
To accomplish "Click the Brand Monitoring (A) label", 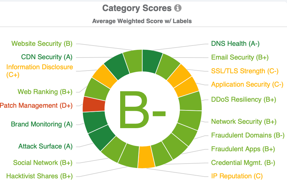I will pyautogui.click(x=42, y=124).
